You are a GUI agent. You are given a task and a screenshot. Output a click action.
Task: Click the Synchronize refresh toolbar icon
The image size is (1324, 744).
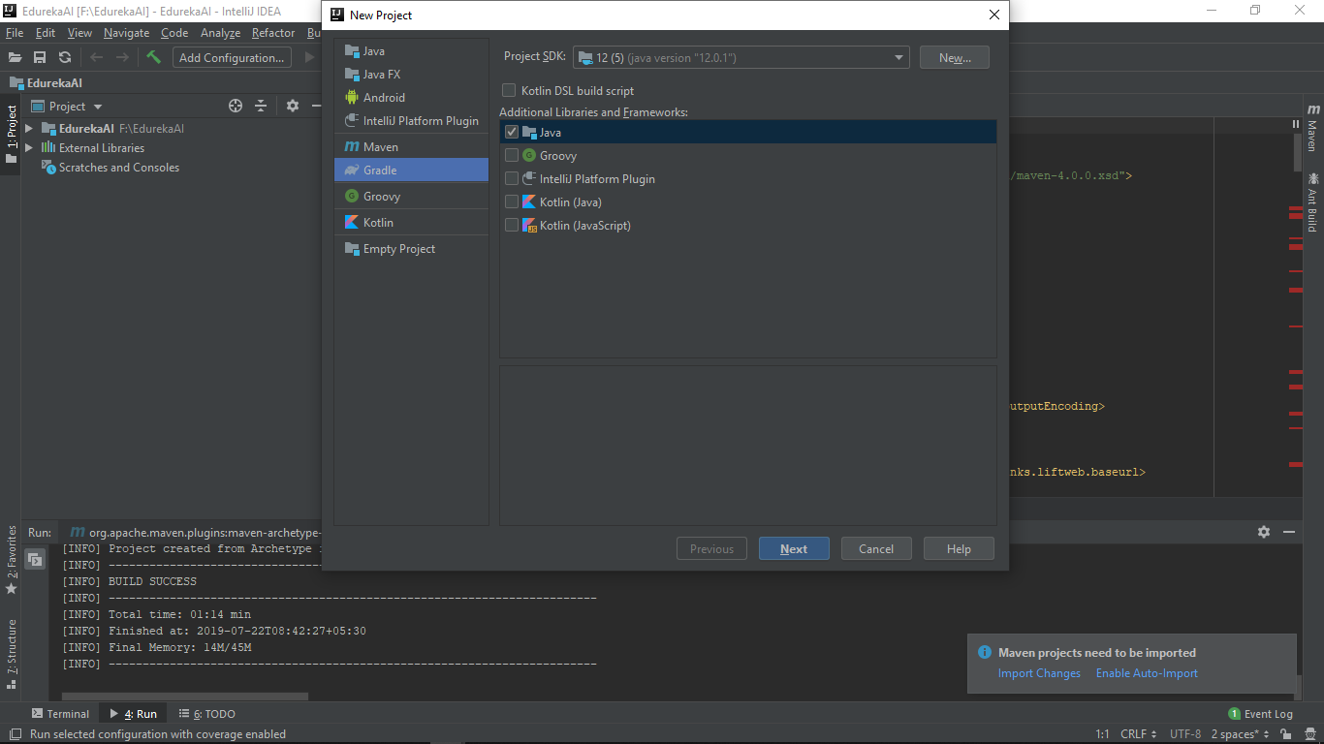coord(65,57)
